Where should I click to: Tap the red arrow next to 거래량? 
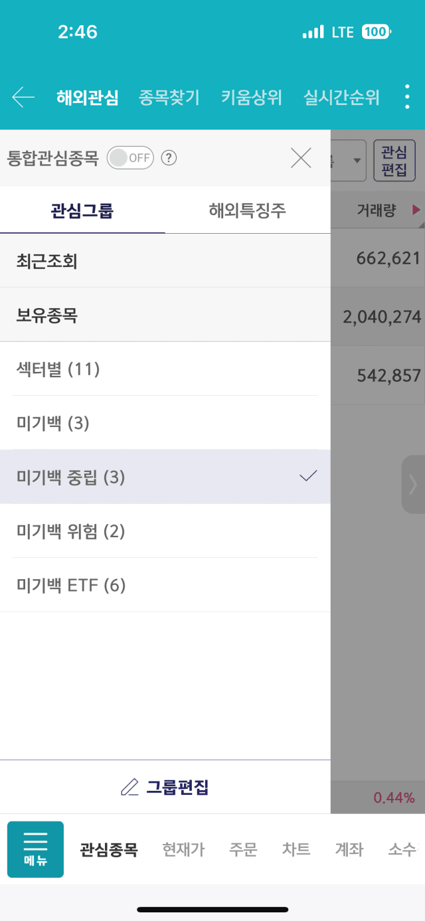(x=416, y=210)
